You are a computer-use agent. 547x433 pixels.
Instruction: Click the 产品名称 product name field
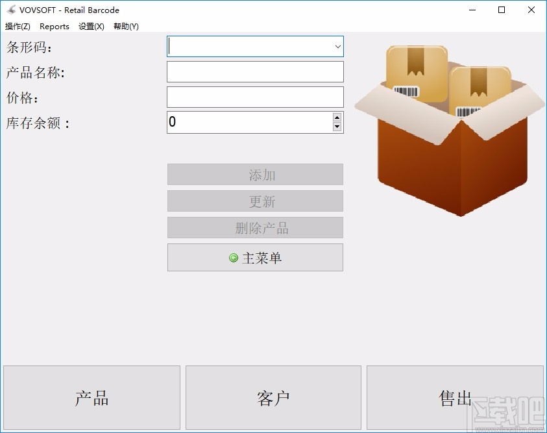pyautogui.click(x=255, y=71)
